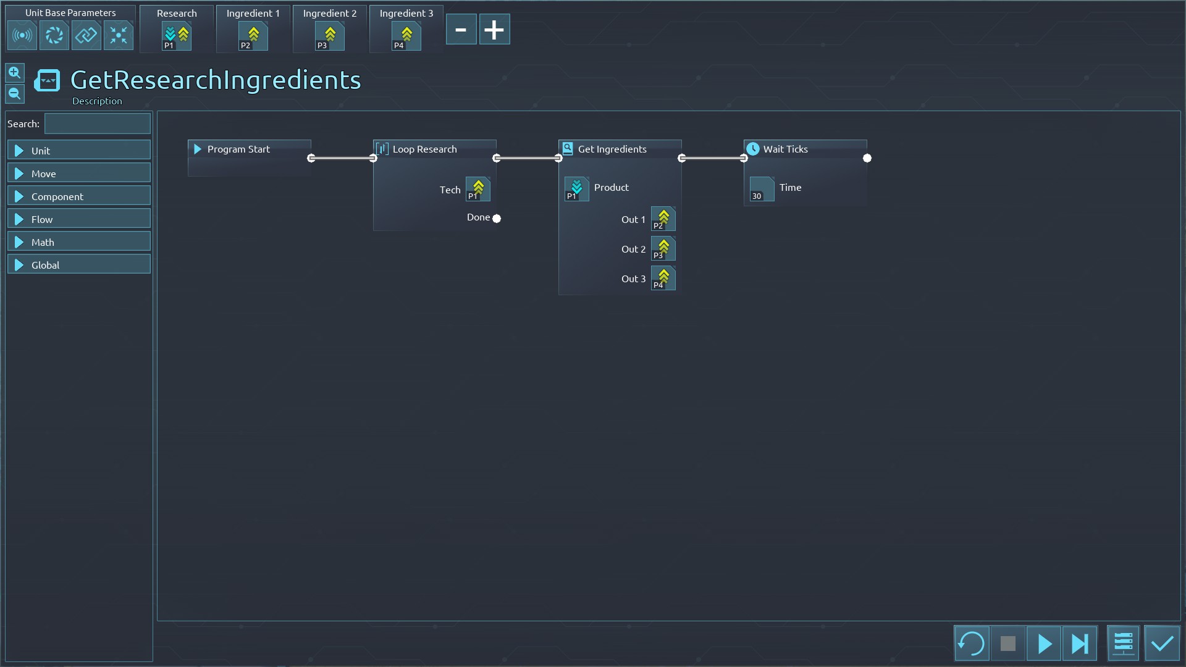
Task: Click the confirm checkmark button
Action: 1162,644
